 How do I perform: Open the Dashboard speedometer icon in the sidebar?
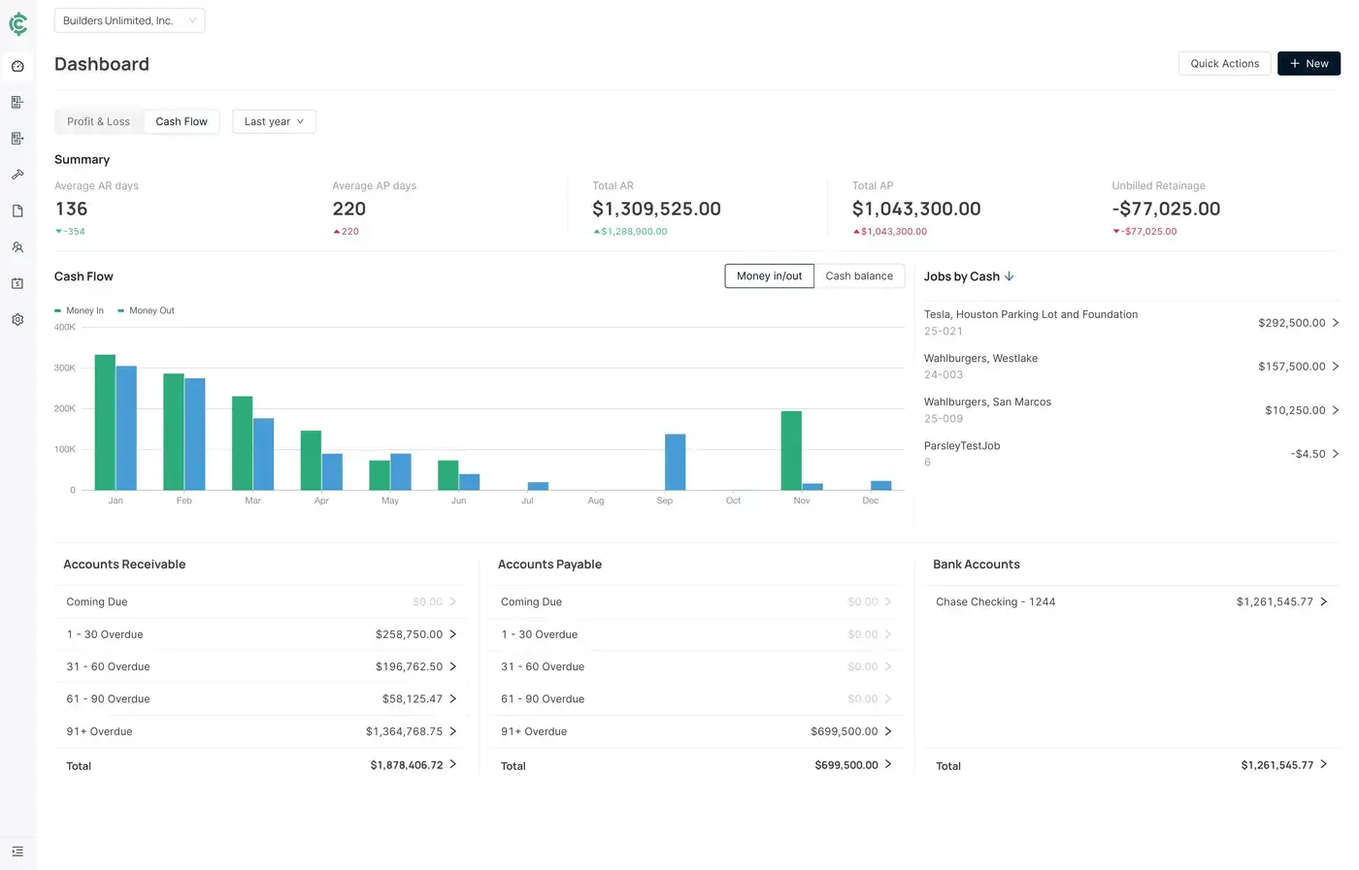tap(17, 66)
